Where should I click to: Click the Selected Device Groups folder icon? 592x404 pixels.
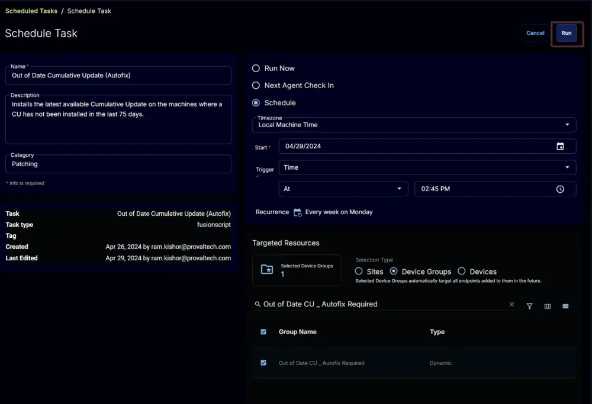pyautogui.click(x=267, y=269)
